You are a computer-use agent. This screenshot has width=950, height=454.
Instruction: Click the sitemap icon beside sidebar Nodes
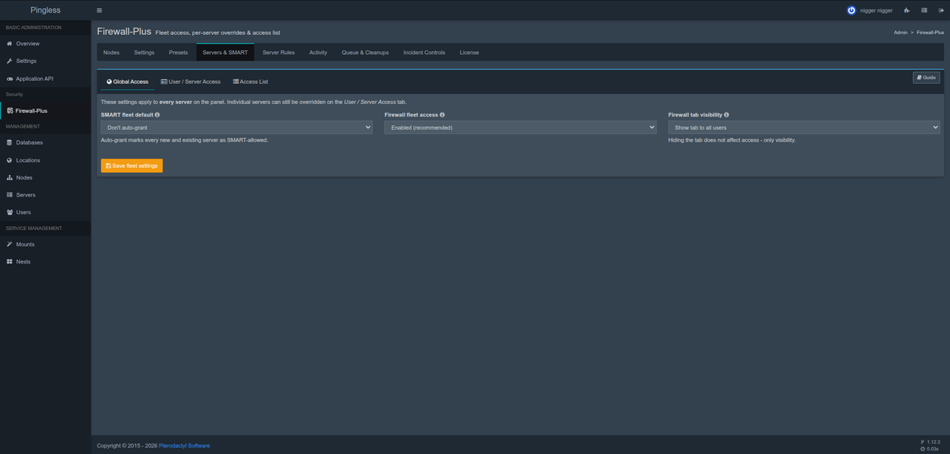coord(10,177)
